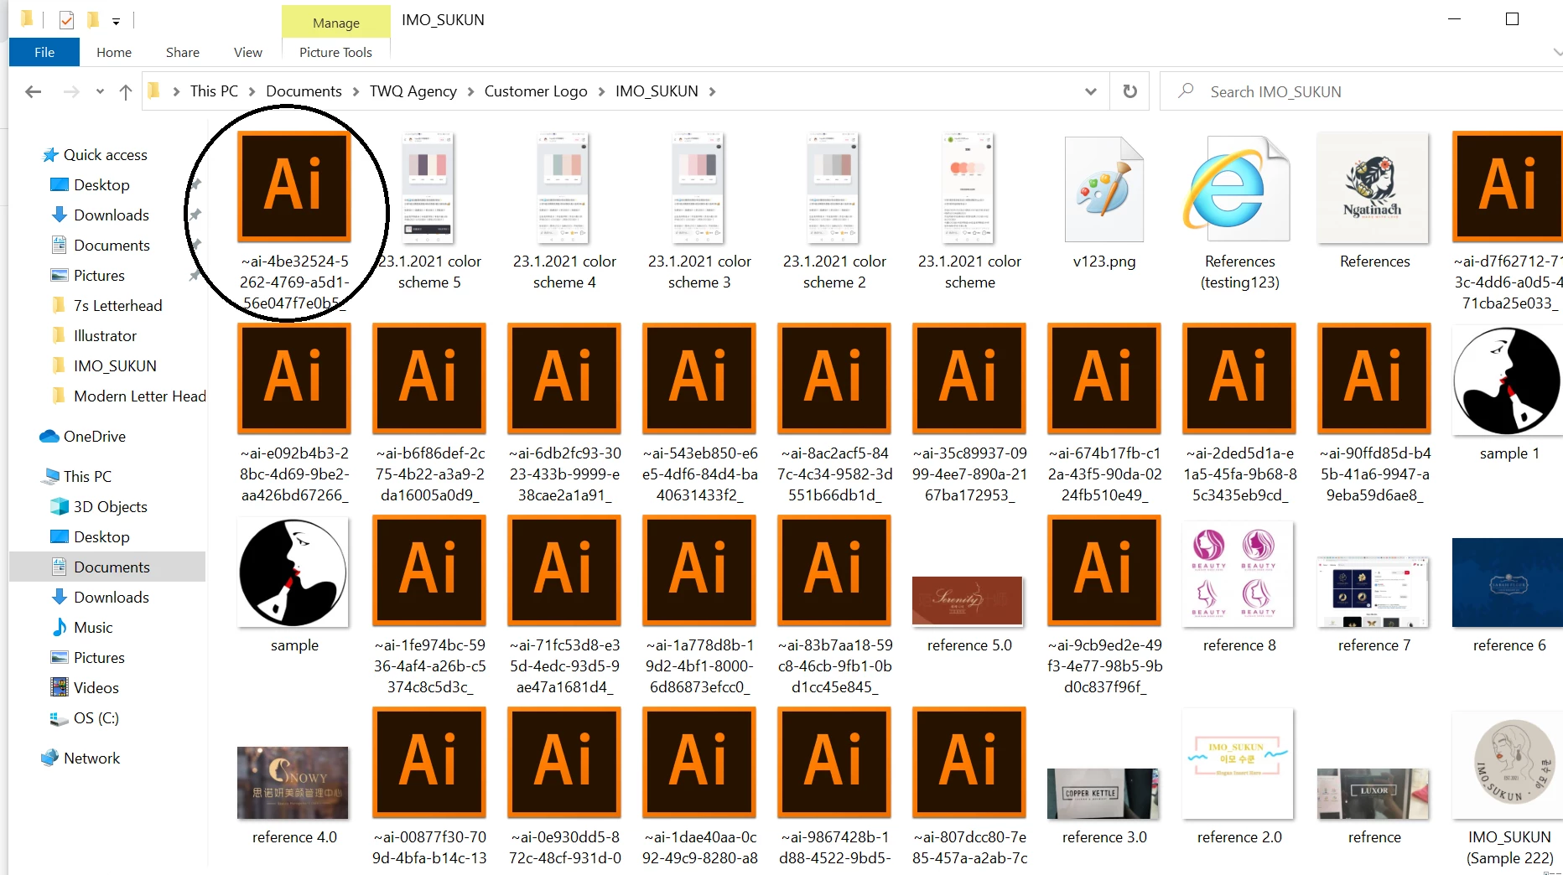Screen dimensions: 1563x875
Task: Select the ~ai-71fc53d8 Illustrator file
Action: click(564, 570)
